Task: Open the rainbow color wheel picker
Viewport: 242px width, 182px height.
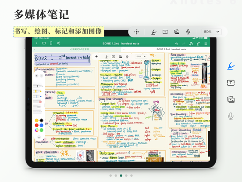Action: [36, 130]
